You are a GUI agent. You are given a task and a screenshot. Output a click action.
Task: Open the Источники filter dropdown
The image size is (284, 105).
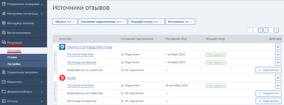(180, 22)
